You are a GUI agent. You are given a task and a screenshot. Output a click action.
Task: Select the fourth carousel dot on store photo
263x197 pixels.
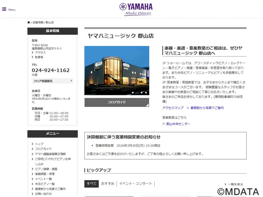pyautogui.click(x=146, y=93)
